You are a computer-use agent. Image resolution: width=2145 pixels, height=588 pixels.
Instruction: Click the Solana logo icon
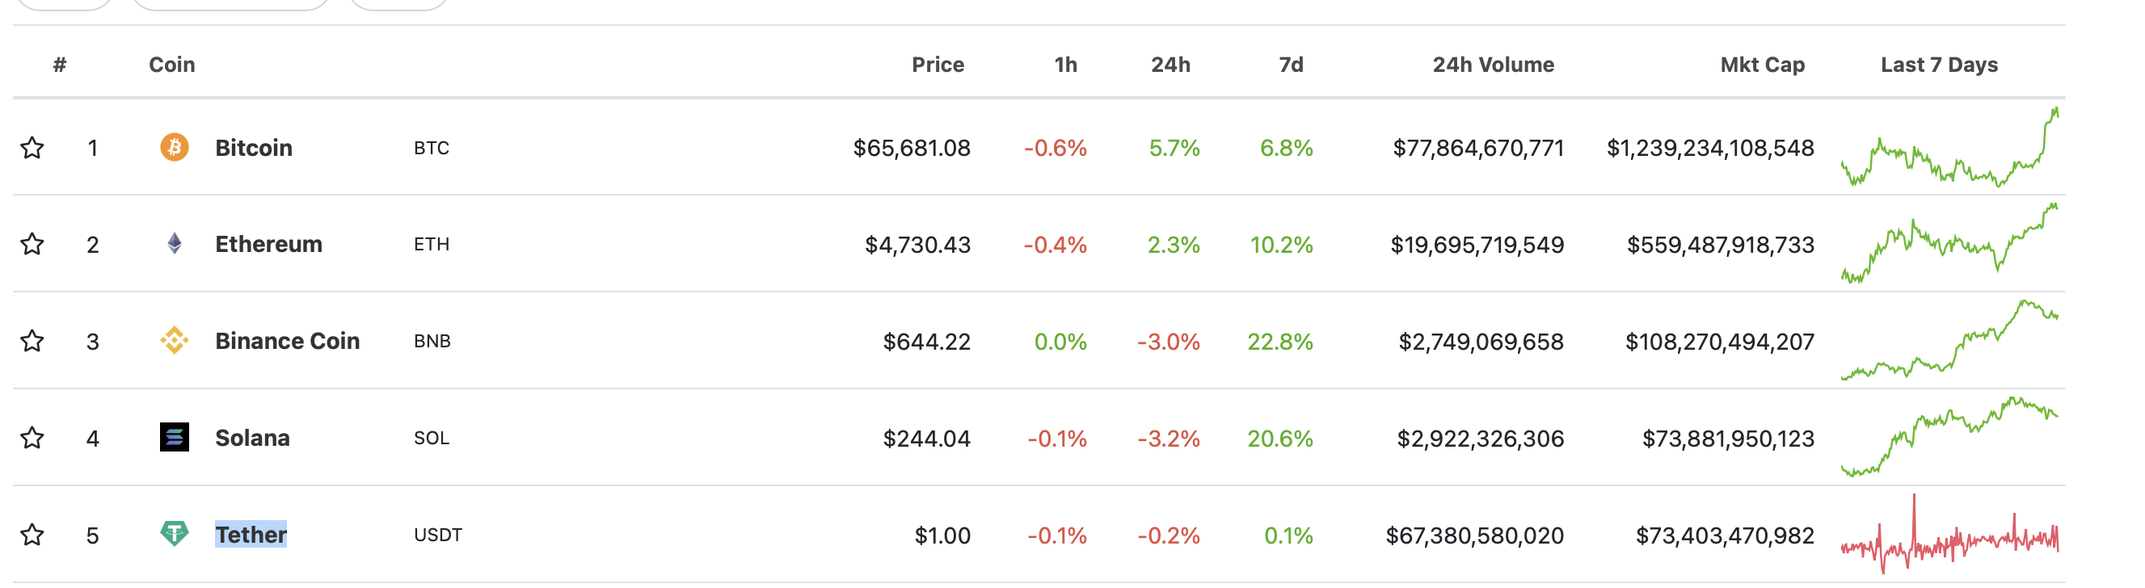174,438
